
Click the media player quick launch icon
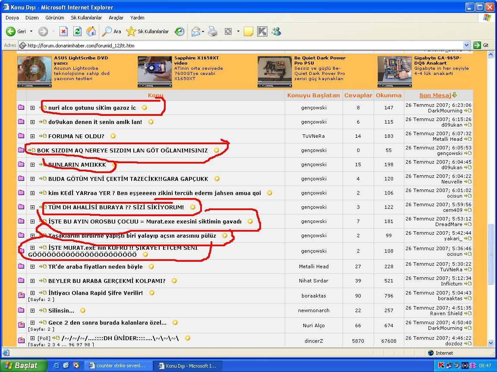pyautogui.click(x=76, y=366)
